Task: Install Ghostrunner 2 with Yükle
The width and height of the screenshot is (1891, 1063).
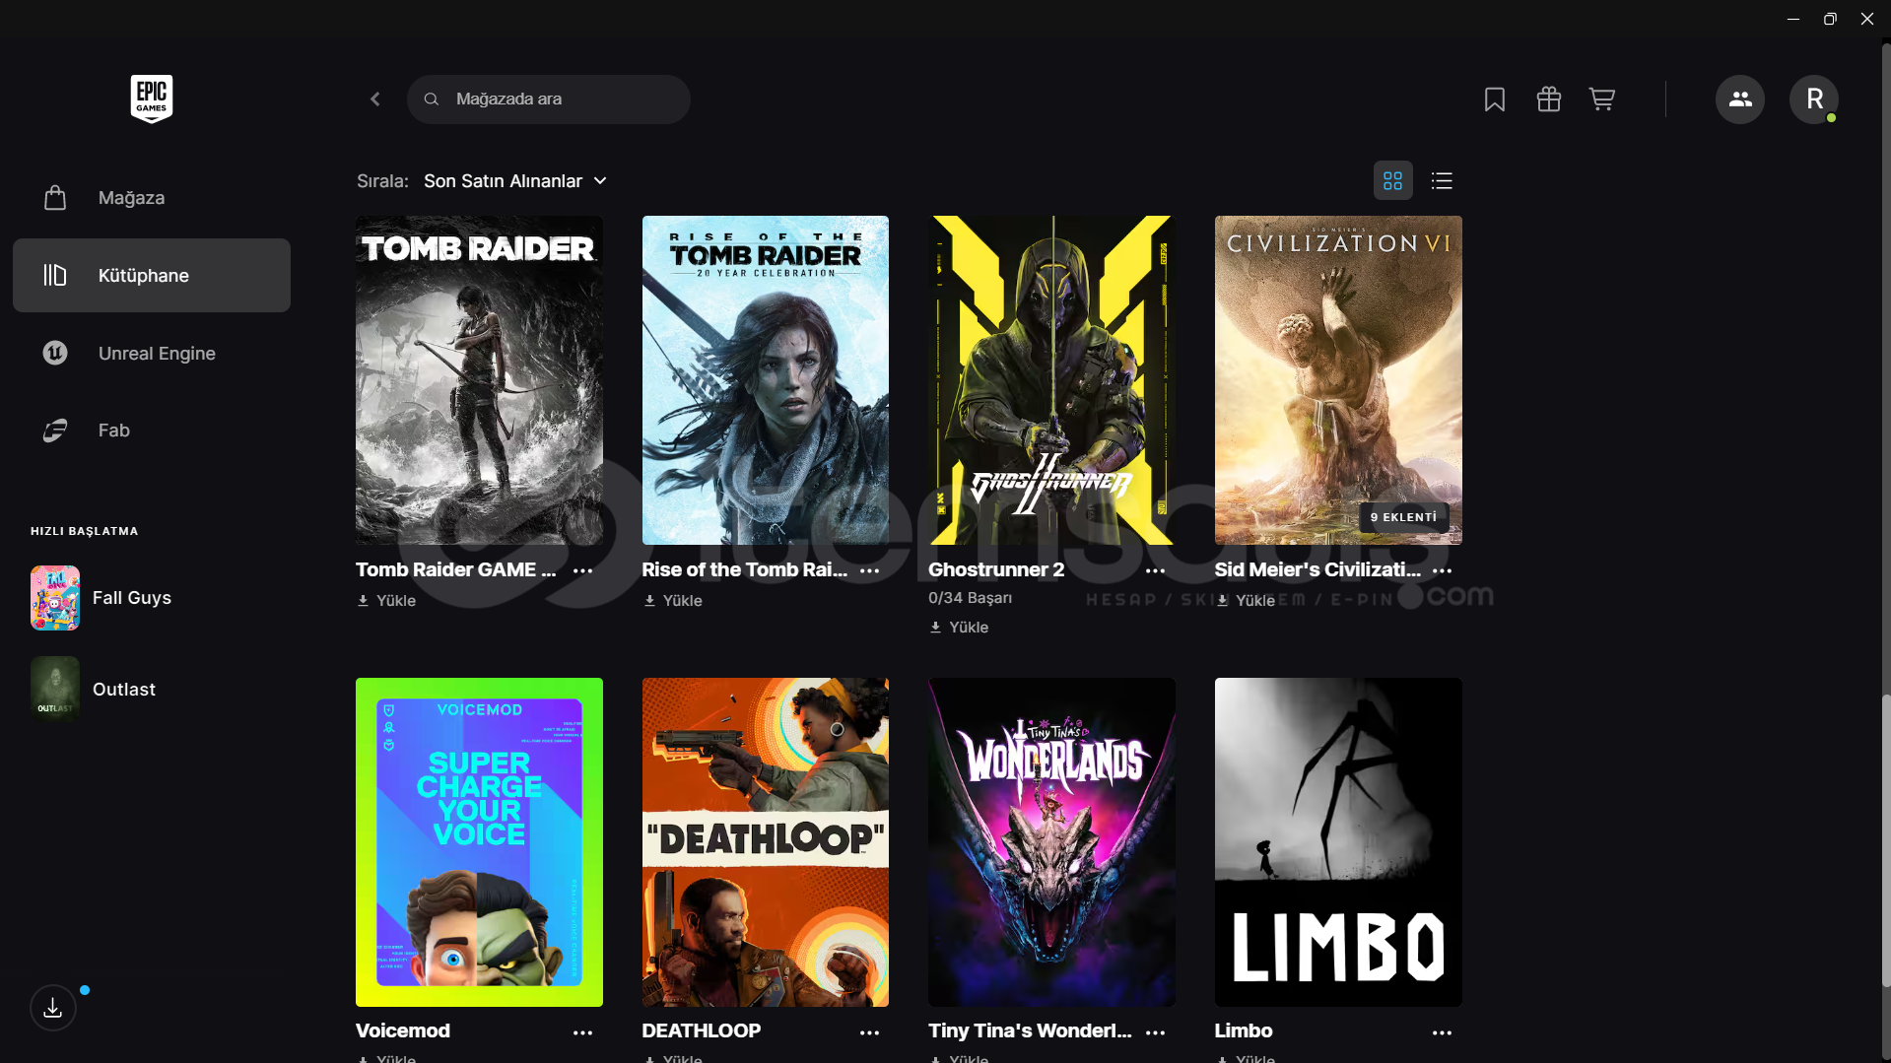Action: coord(959,628)
